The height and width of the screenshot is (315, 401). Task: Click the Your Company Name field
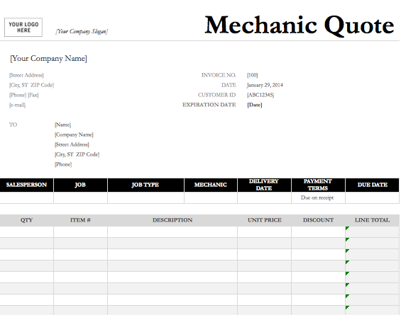pos(48,59)
